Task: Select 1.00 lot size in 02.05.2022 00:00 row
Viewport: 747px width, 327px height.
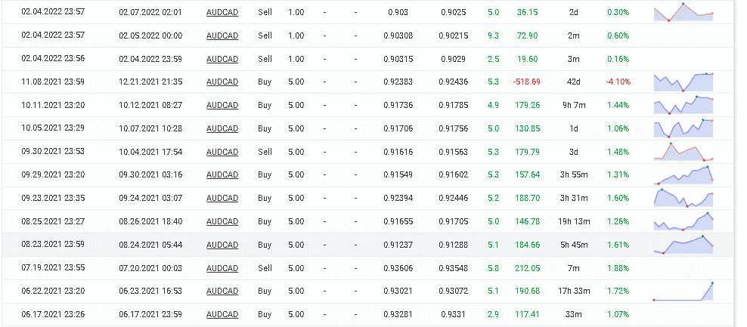Action: (296, 35)
